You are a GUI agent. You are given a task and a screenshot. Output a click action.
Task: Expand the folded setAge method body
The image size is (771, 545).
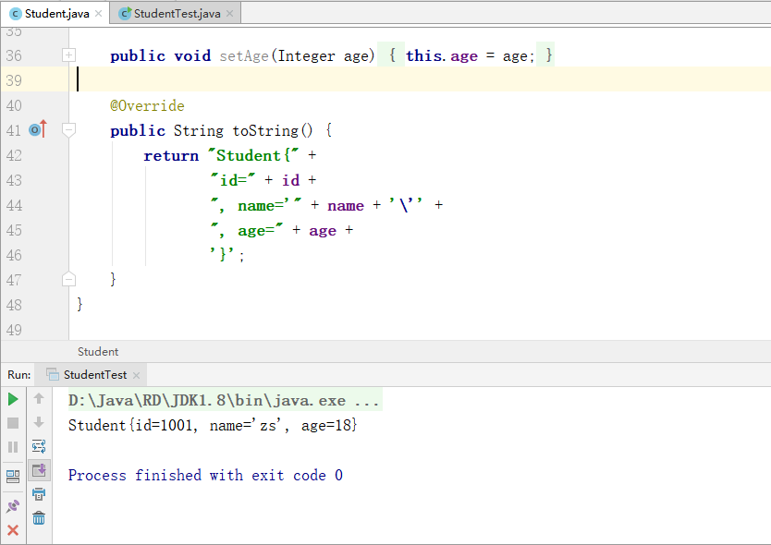[68, 55]
